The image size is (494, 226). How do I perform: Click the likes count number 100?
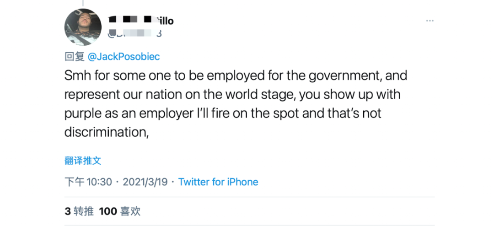point(108,211)
